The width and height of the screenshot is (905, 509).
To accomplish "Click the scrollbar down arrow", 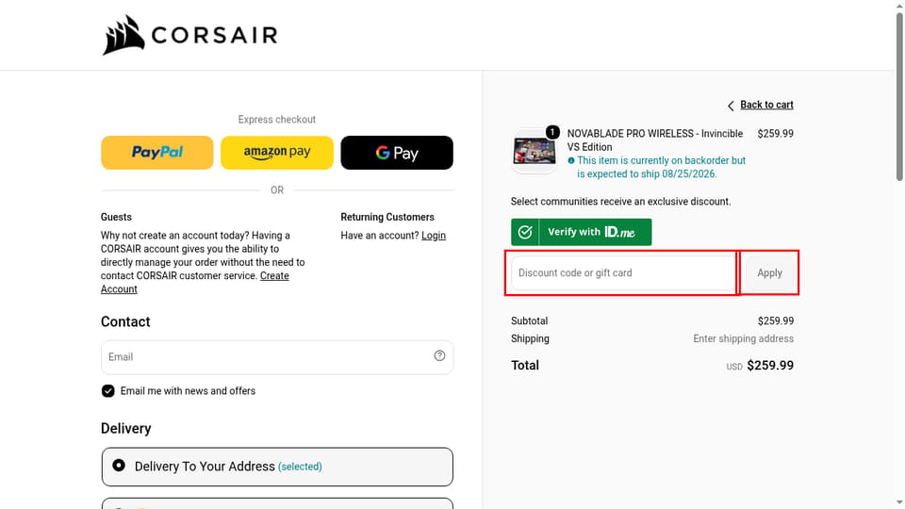I will [x=899, y=503].
